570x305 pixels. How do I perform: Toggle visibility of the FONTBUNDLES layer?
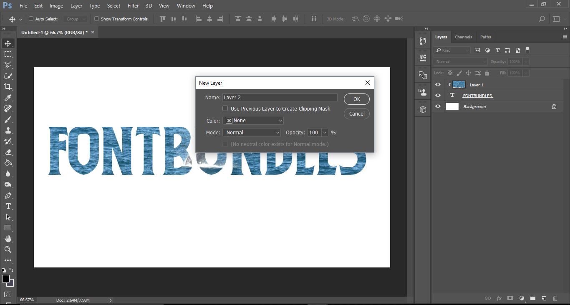point(437,95)
